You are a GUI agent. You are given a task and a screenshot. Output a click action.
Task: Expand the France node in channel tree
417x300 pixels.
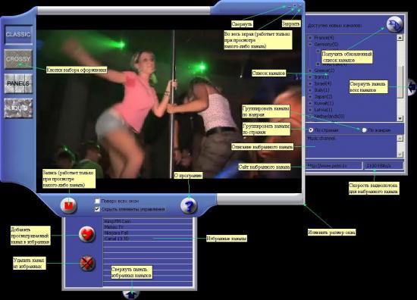310,38
